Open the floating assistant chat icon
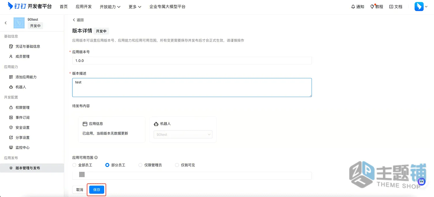This screenshot has height=197, width=434. pyautogui.click(x=422, y=181)
